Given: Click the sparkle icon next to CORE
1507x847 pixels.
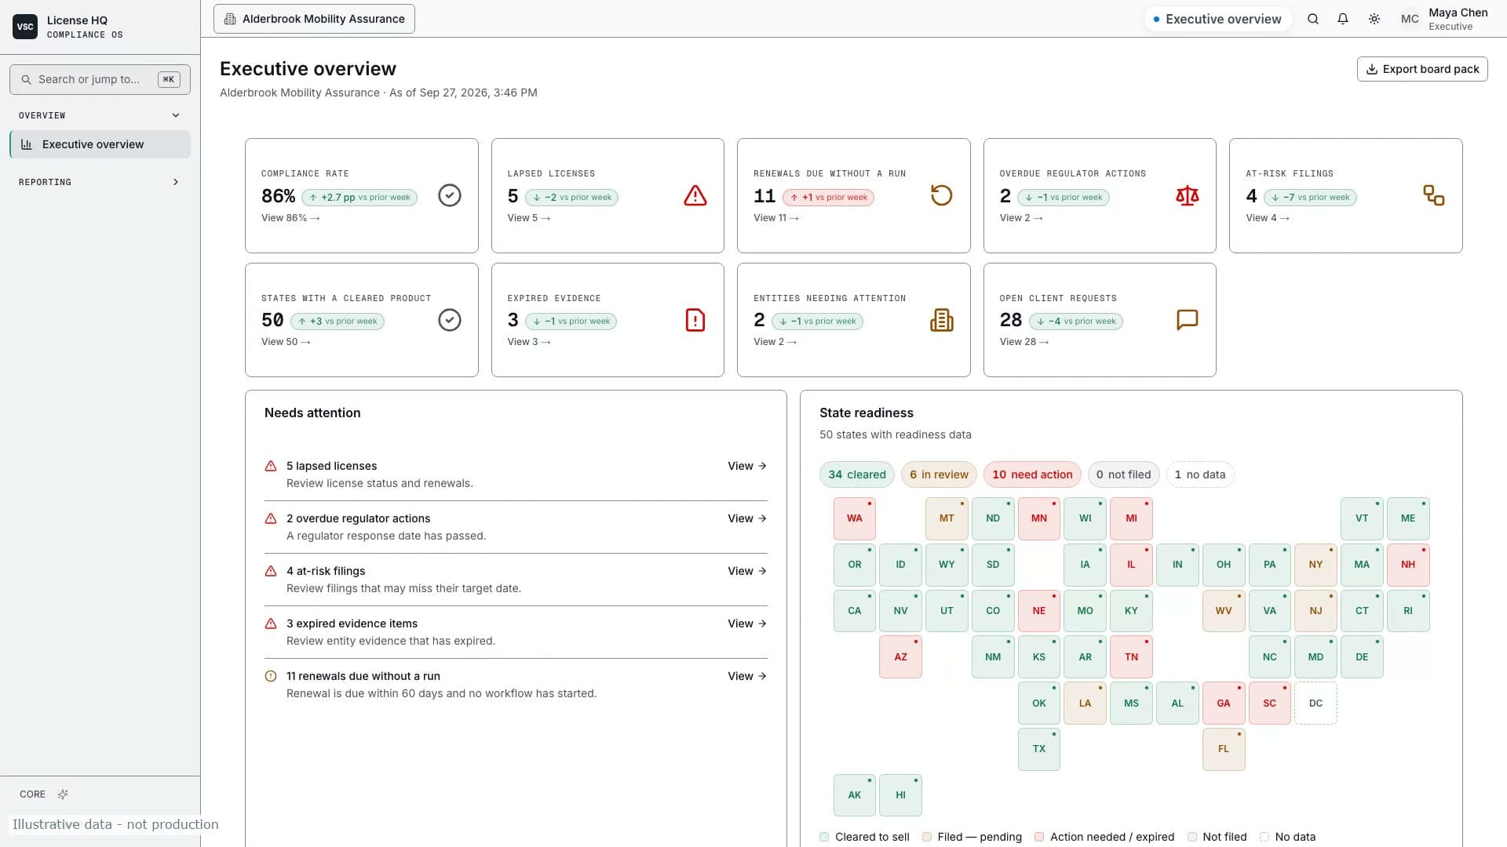Looking at the screenshot, I should point(63,794).
